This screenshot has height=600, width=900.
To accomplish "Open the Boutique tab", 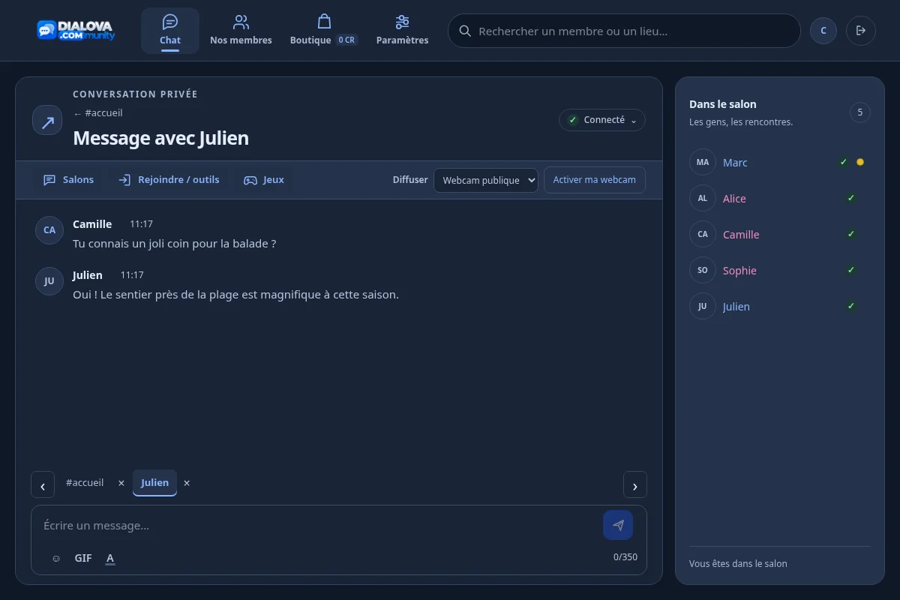I will click(x=324, y=31).
